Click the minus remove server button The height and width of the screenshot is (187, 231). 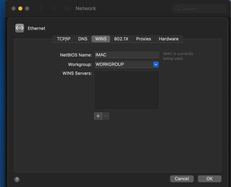106,116
